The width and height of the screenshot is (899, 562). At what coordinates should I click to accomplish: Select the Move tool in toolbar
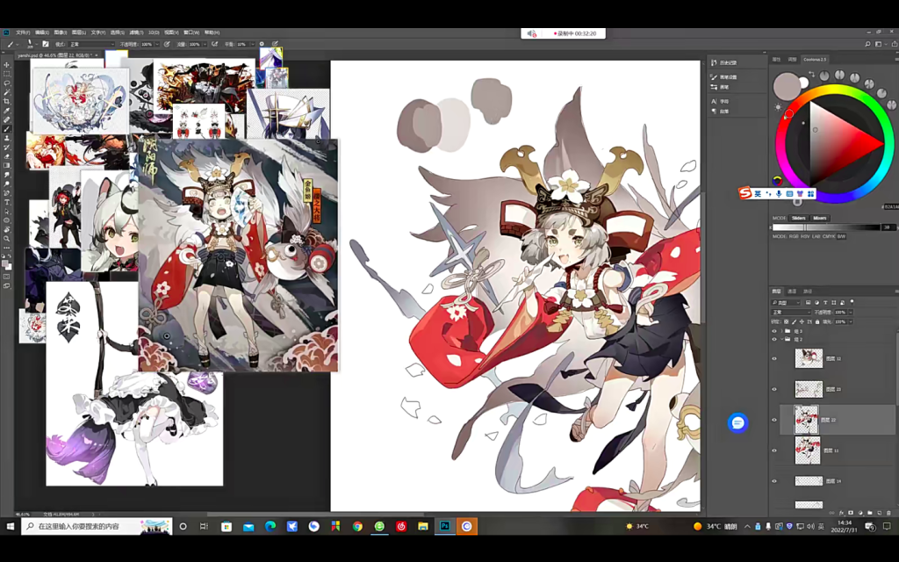coord(7,65)
